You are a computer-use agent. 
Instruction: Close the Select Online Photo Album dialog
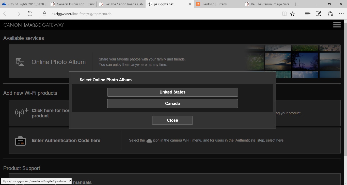172,120
